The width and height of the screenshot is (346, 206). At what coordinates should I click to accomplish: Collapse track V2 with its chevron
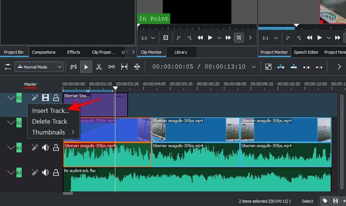(11, 98)
